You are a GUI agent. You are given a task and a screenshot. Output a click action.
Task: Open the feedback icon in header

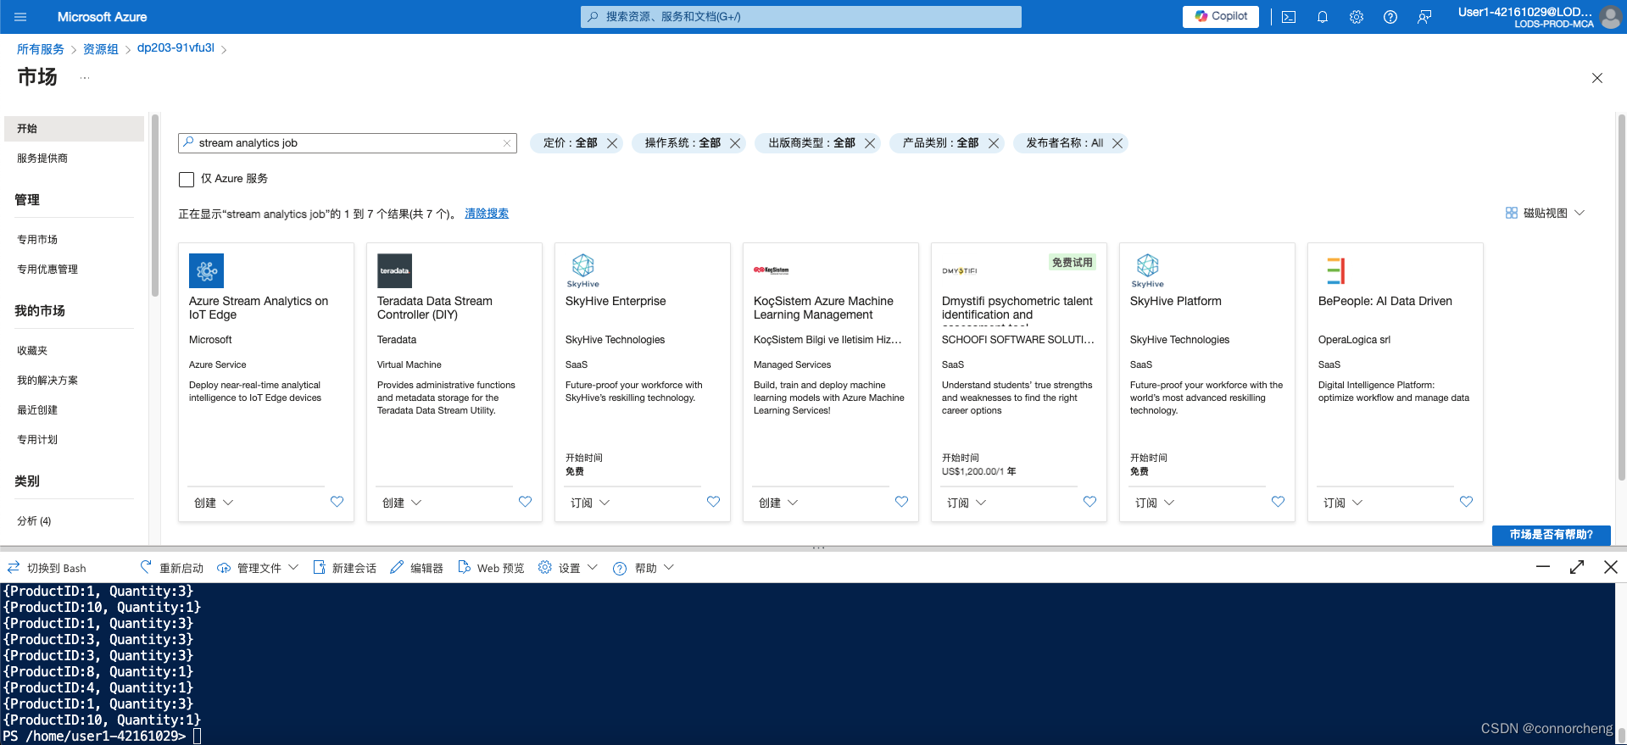[1424, 17]
